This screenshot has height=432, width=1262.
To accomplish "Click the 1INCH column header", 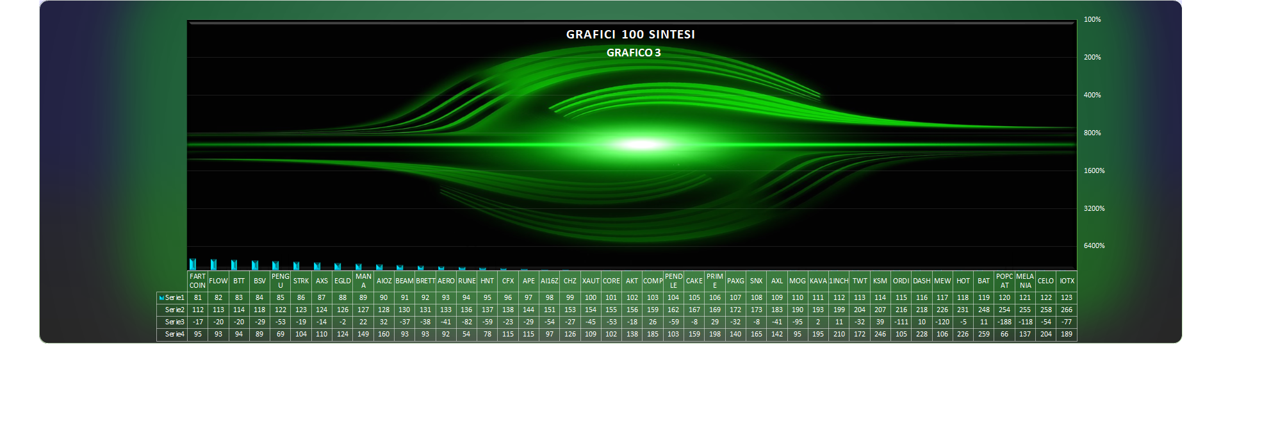I will coord(839,281).
